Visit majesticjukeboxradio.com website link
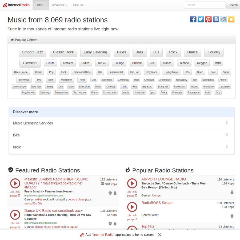Image resolution: width=240 pixels, height=240 pixels. pyautogui.click(x=44, y=195)
